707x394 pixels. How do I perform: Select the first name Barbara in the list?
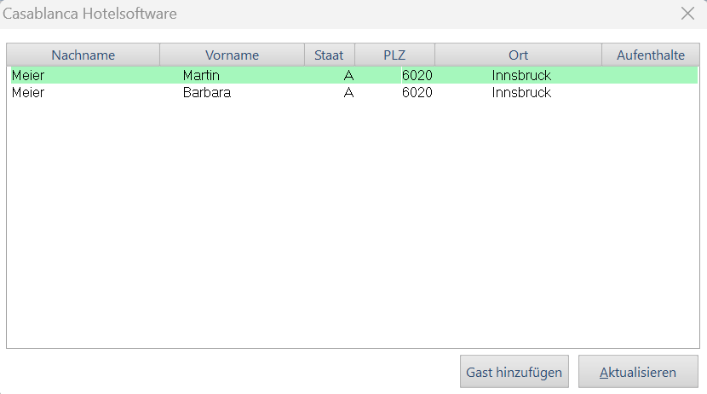point(206,92)
